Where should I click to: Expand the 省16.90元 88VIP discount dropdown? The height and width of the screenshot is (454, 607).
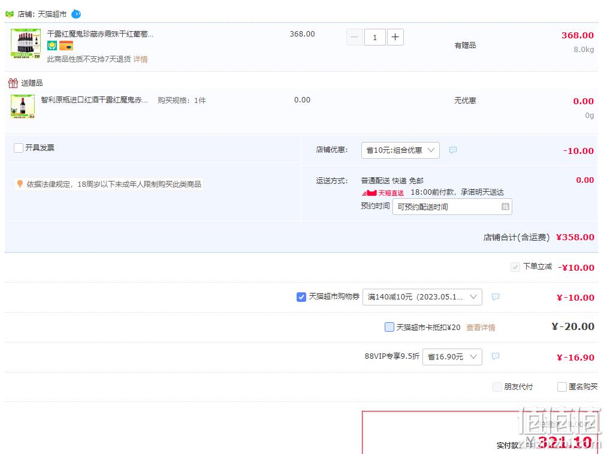point(452,357)
